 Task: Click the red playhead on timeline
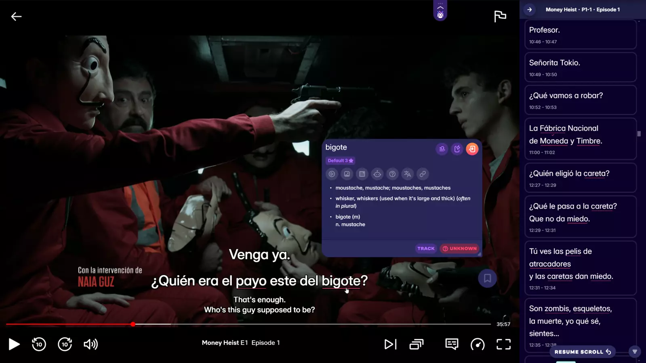click(x=133, y=324)
